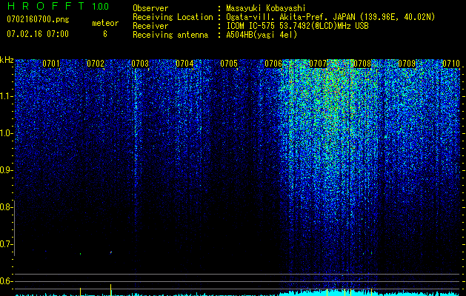Click the 0704 time marker
The width and height of the screenshot is (466, 296).
click(184, 63)
